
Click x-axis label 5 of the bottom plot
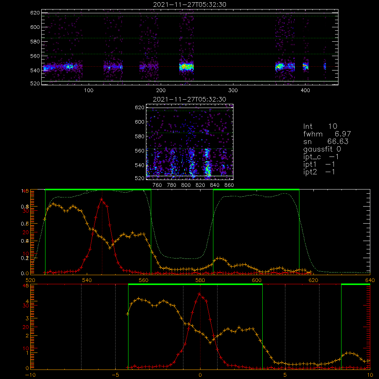point(285,375)
